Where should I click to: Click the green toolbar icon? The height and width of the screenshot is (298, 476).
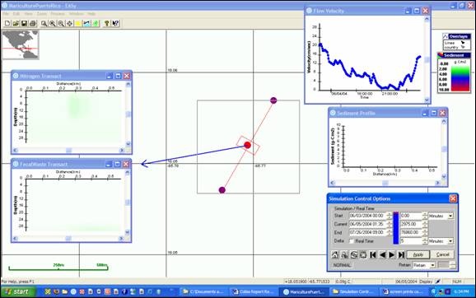click(x=96, y=23)
